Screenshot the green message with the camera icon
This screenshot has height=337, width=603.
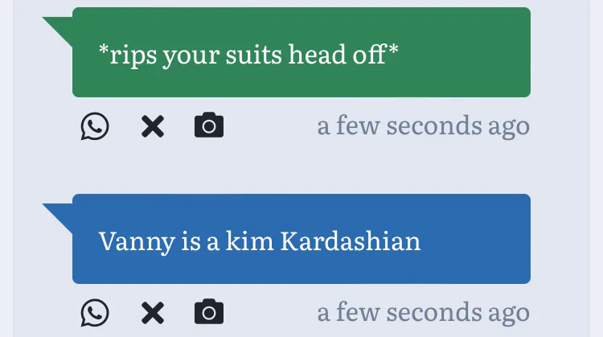coord(209,126)
